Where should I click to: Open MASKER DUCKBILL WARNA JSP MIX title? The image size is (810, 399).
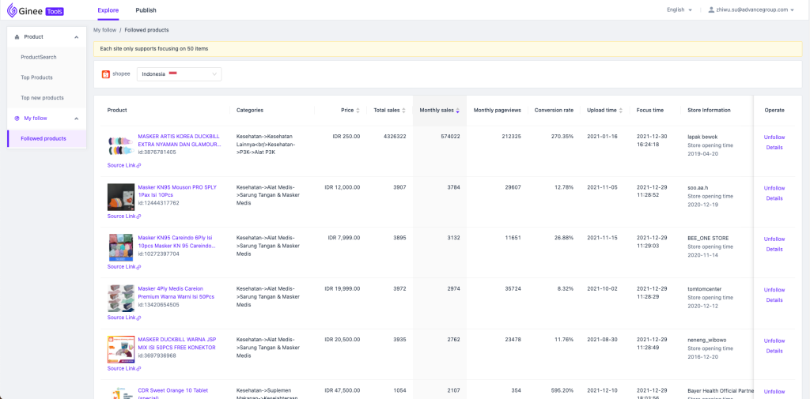coord(176,343)
